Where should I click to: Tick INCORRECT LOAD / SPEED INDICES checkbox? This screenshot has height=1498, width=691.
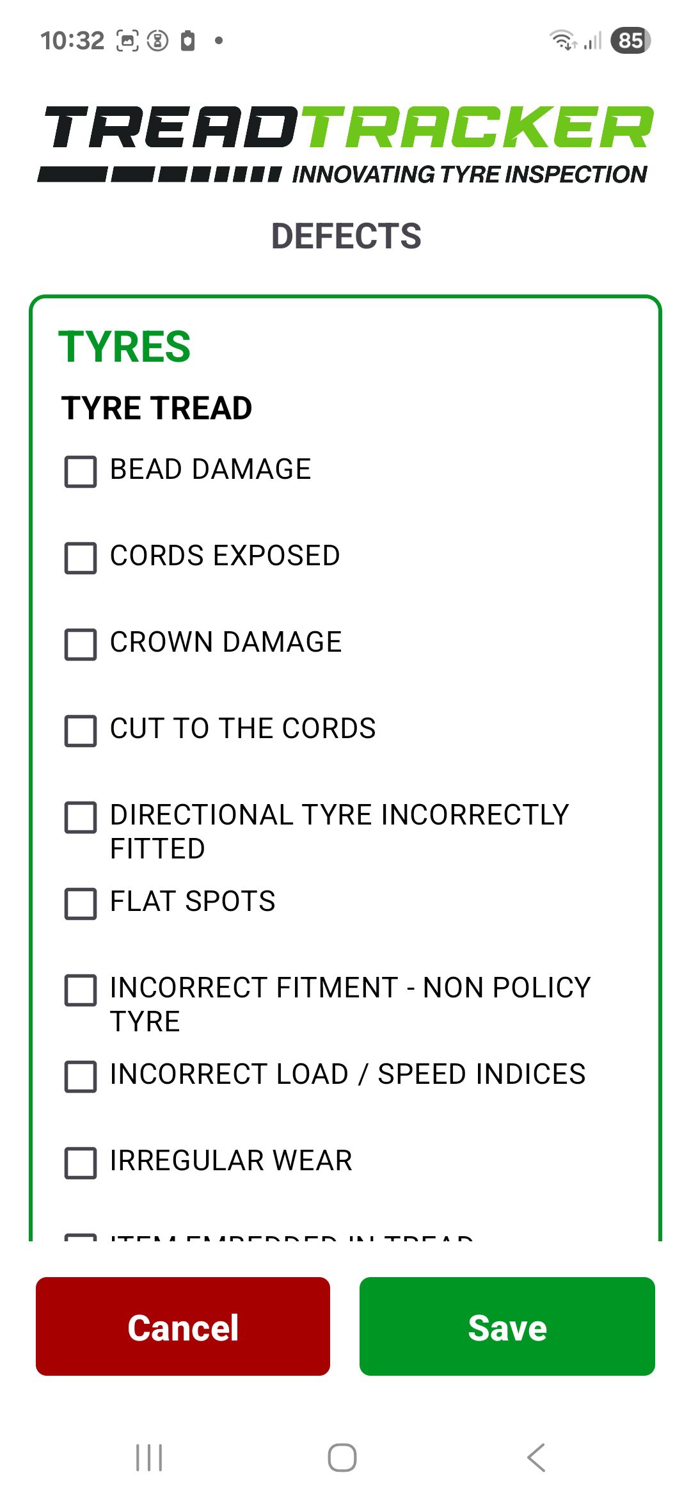81,1077
